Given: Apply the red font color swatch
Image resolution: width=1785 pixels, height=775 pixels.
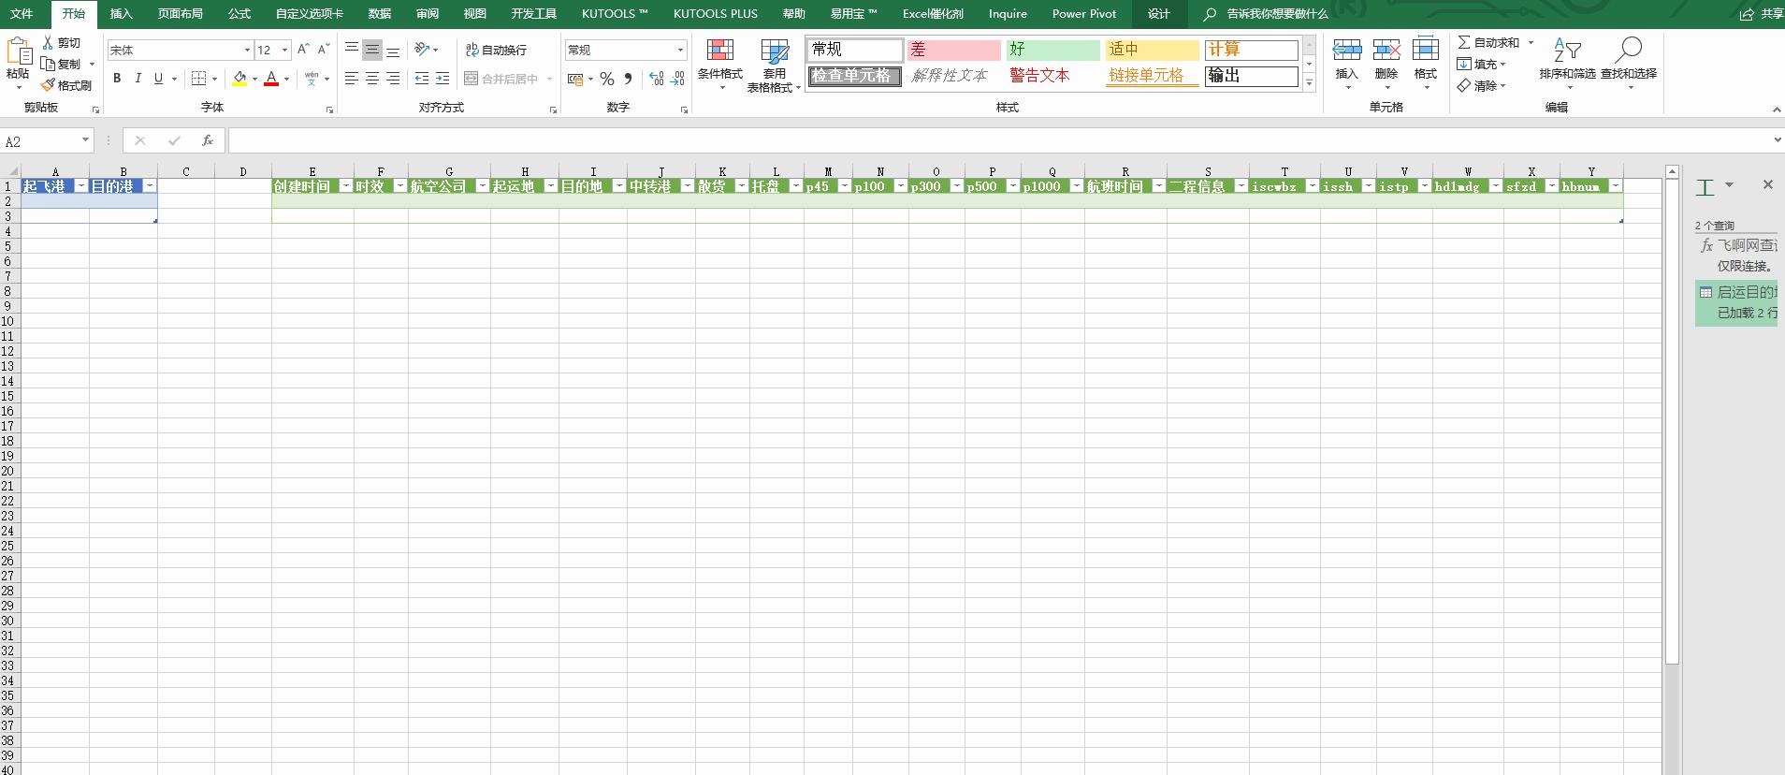Looking at the screenshot, I should click(271, 79).
